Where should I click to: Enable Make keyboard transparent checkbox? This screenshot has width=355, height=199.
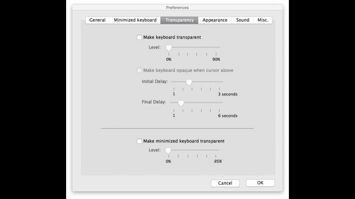(x=140, y=37)
